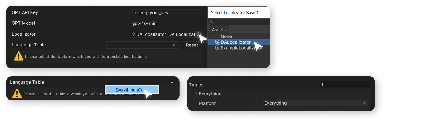Select ExampleLocalizator in the asset list
This screenshot has width=439, height=121.
point(239,48)
